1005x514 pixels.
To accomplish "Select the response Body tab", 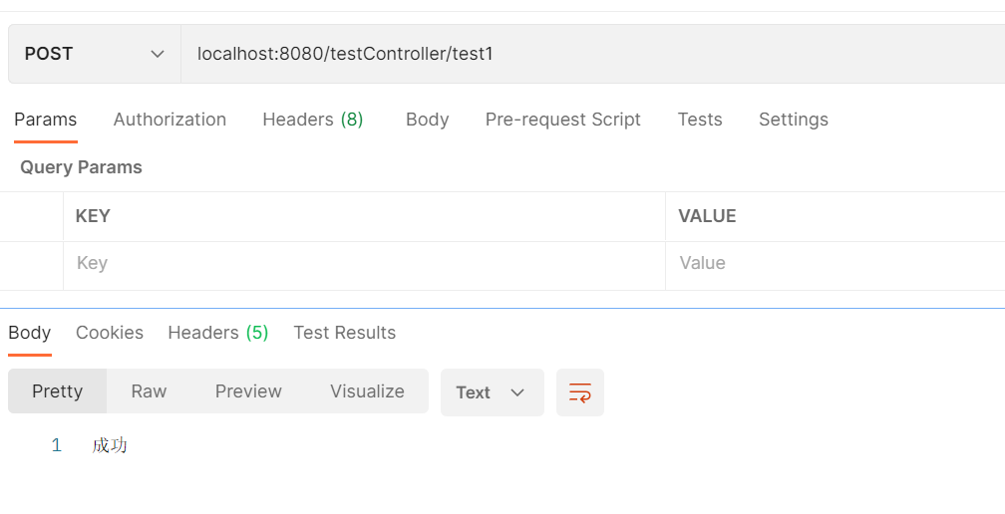I will pyautogui.click(x=30, y=333).
